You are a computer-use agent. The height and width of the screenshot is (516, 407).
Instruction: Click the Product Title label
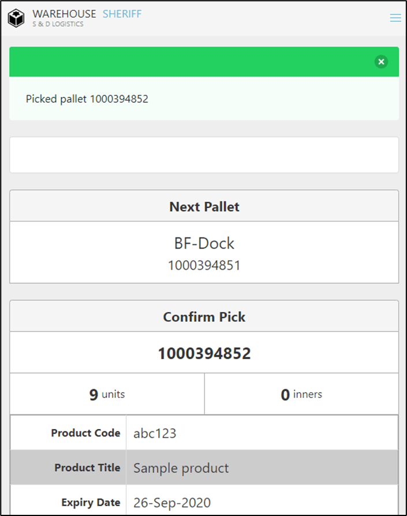[x=87, y=468]
